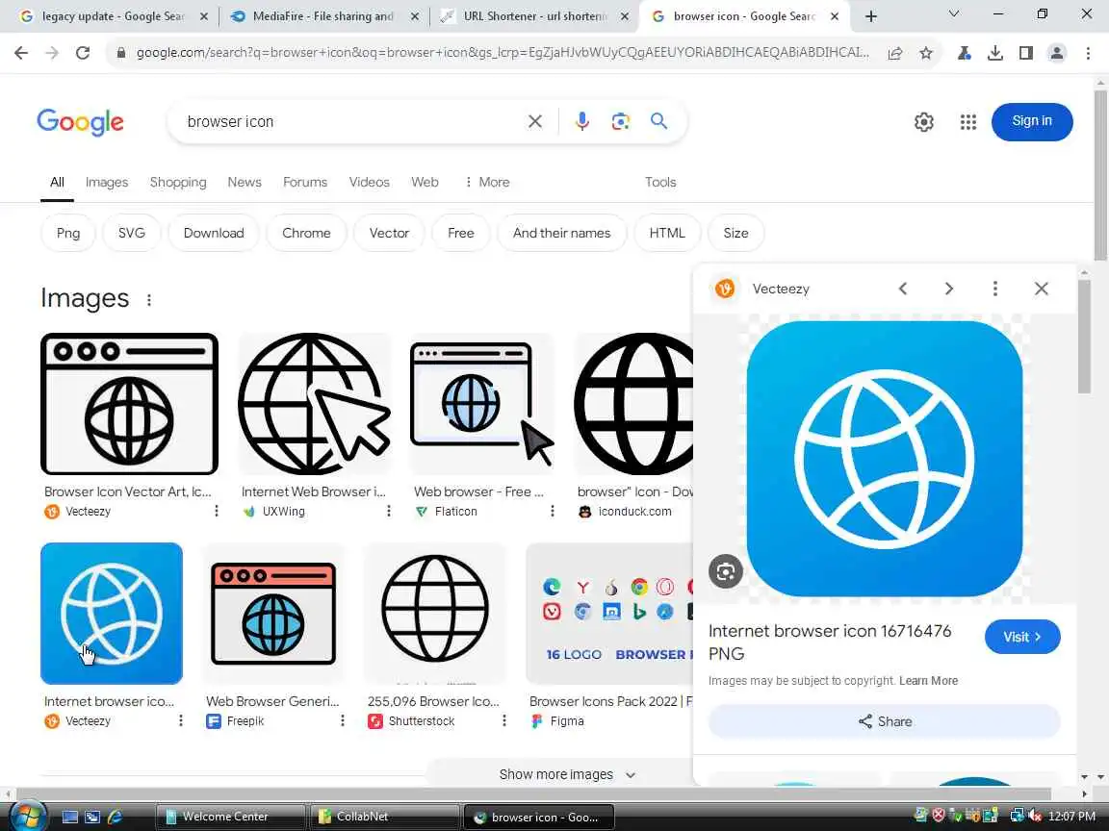
Task: Open legacy update Google Search tab
Action: (x=114, y=16)
